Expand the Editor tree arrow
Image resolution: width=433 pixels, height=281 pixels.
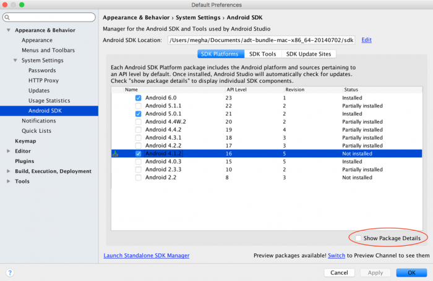point(9,151)
